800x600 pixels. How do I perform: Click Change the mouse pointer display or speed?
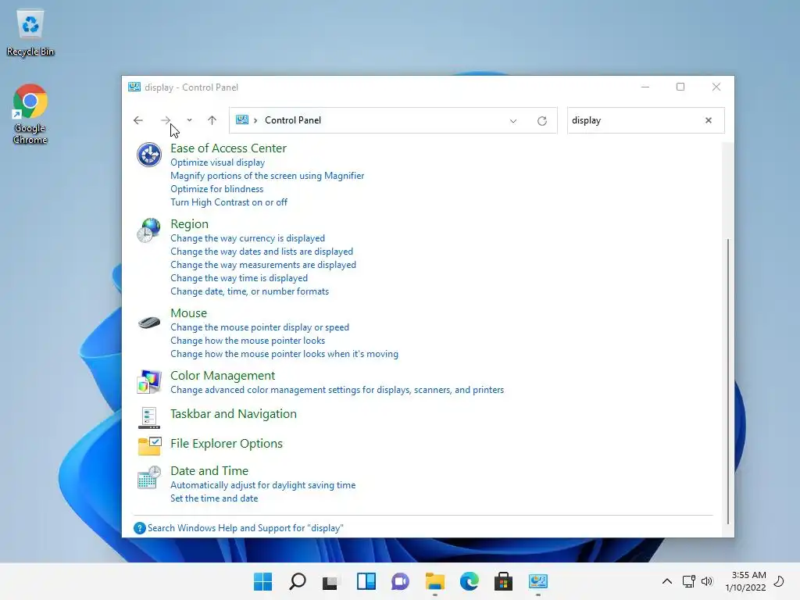click(259, 327)
